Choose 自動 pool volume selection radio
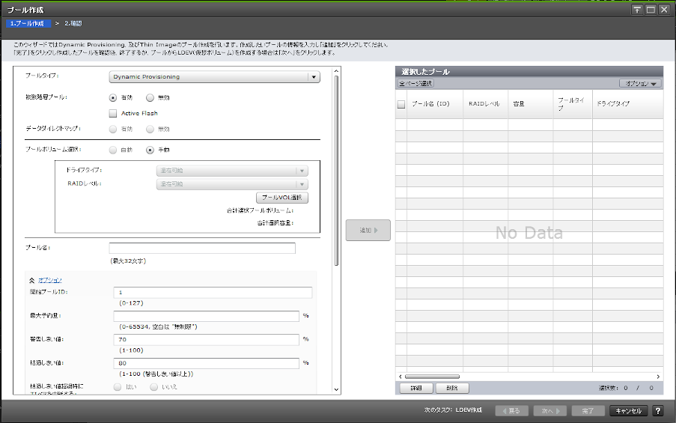676x423 pixels. click(113, 150)
